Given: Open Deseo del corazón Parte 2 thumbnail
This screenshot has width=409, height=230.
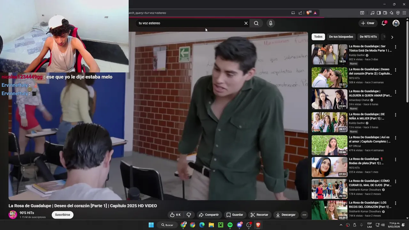Looking at the screenshot, I should [329, 77].
